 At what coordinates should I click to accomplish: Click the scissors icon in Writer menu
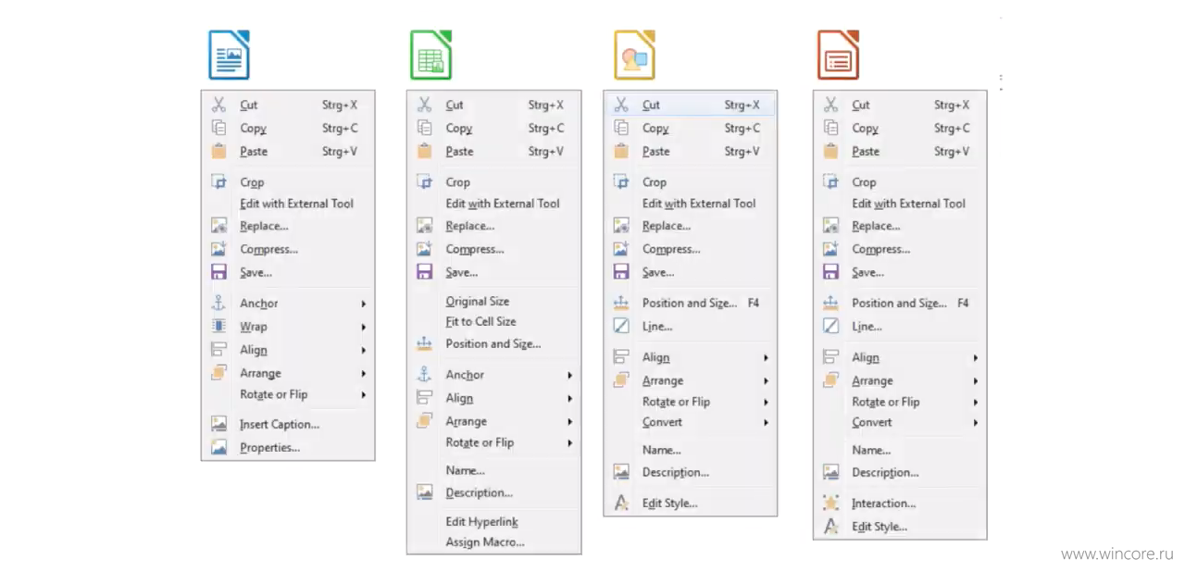tap(218, 105)
